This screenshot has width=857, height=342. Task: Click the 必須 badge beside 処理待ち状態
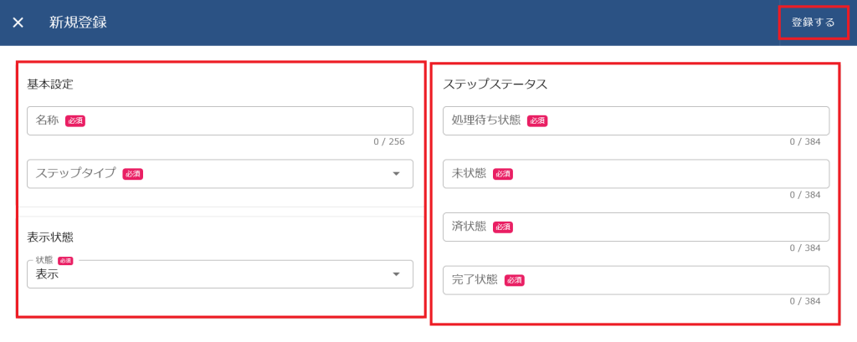pos(537,120)
